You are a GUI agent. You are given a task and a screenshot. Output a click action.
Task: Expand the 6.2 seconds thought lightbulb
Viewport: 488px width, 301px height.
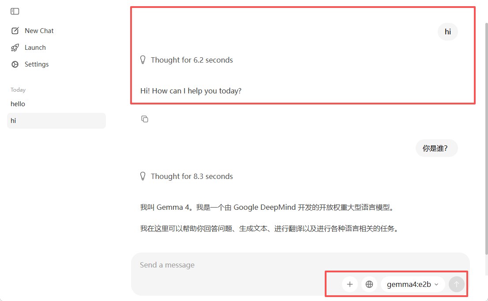[x=143, y=59]
